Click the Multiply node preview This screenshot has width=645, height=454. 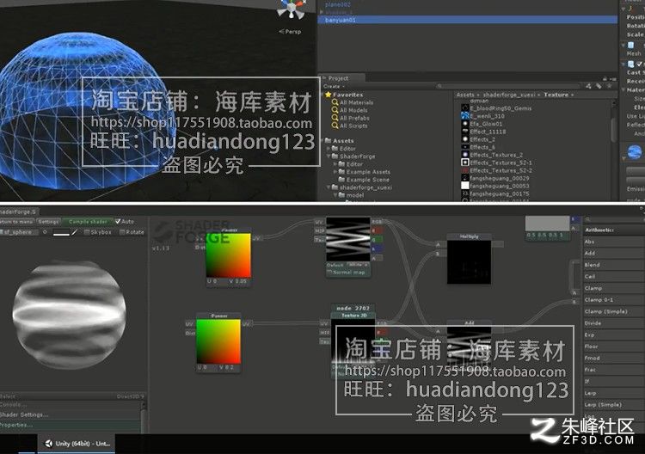(x=469, y=262)
